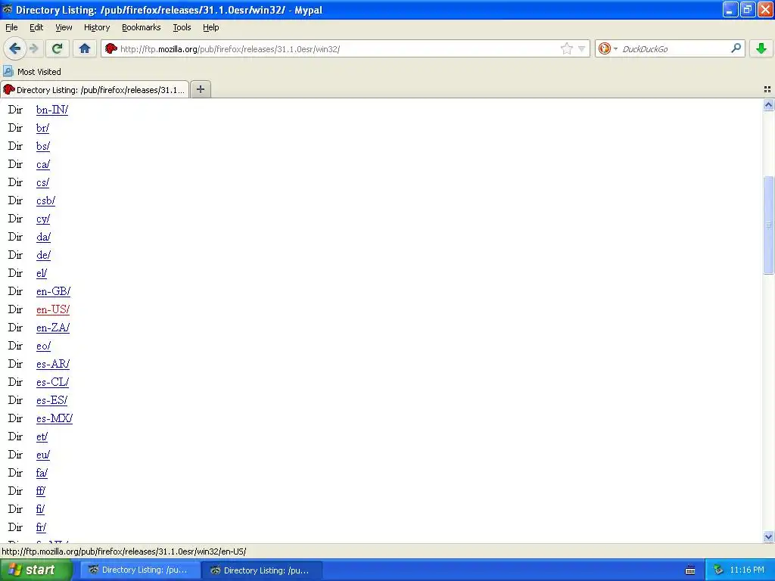Open the el/ directory link
This screenshot has height=581, width=775.
pos(42,273)
